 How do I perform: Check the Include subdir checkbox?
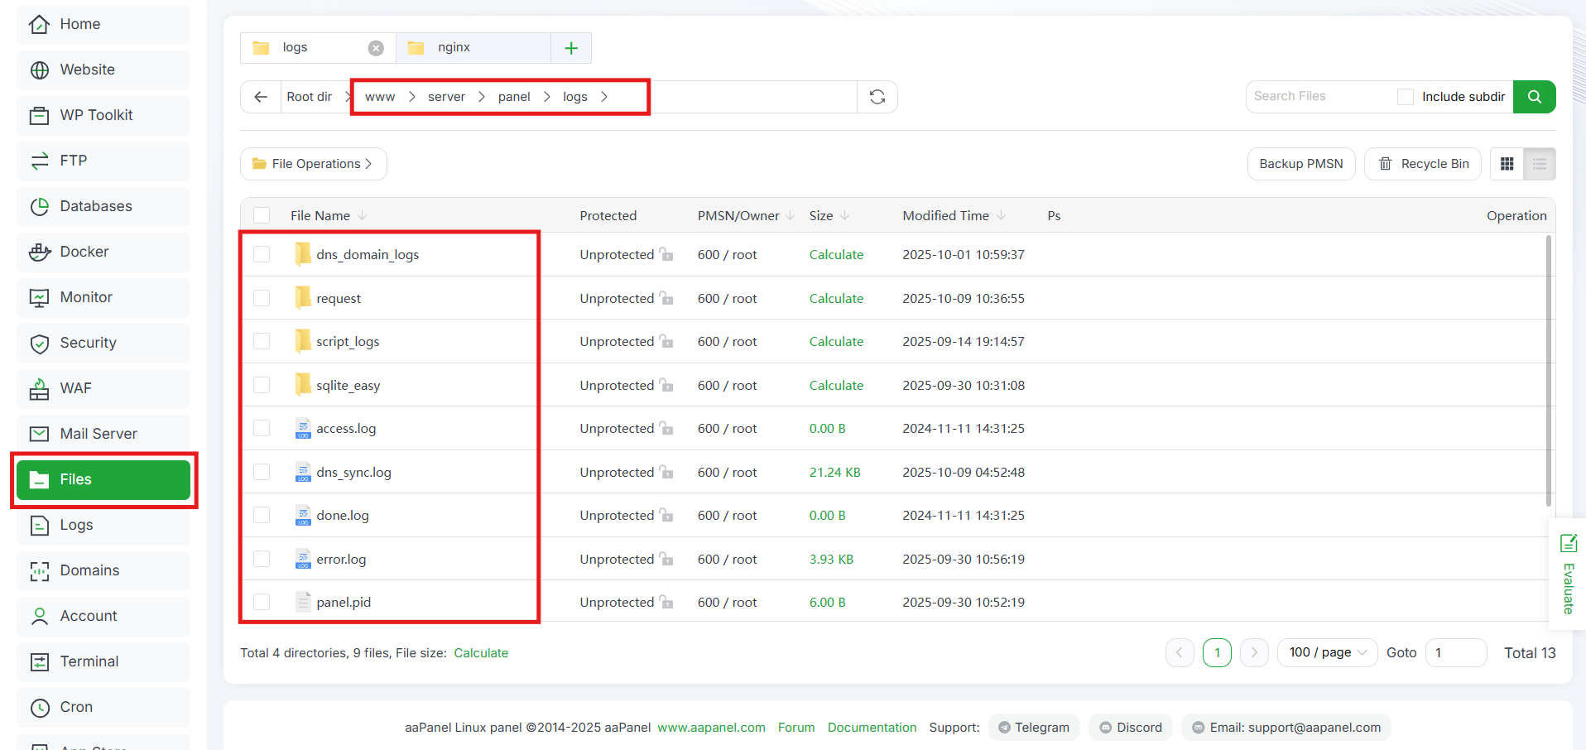[x=1406, y=97]
